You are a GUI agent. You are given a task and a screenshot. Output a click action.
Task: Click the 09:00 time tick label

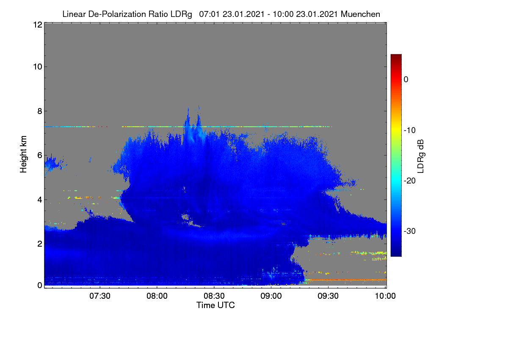[x=271, y=296]
